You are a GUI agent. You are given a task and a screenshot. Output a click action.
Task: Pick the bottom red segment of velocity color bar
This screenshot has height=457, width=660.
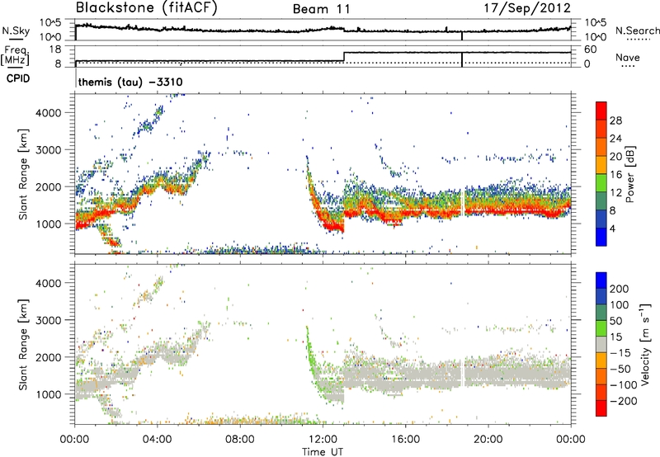click(x=601, y=408)
